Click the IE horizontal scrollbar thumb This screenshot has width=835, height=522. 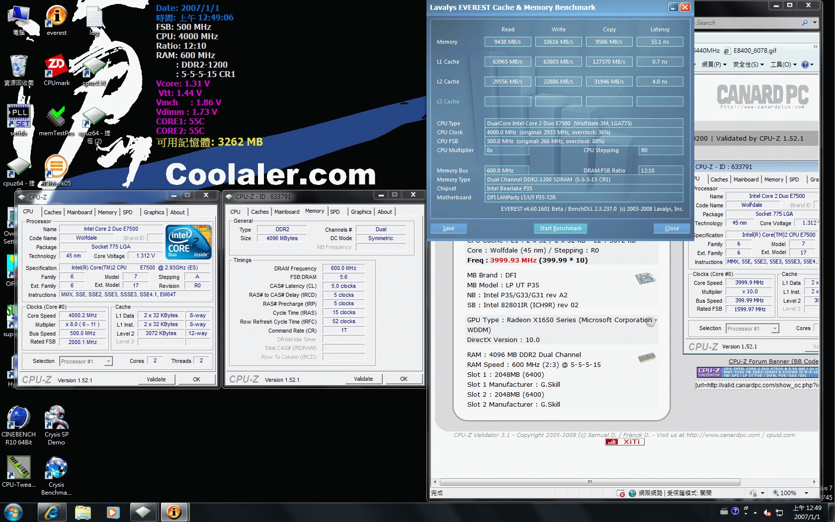click(590, 482)
